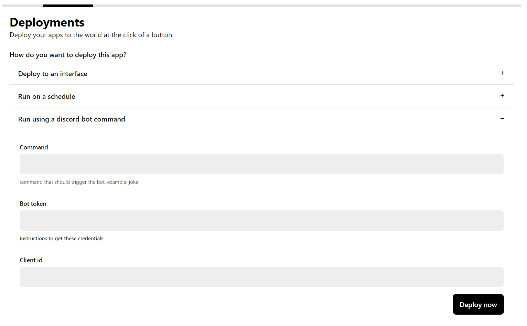Viewport: 527px width, 326px height.
Task: Select the Run using a discord bot command header
Action: tap(72, 119)
